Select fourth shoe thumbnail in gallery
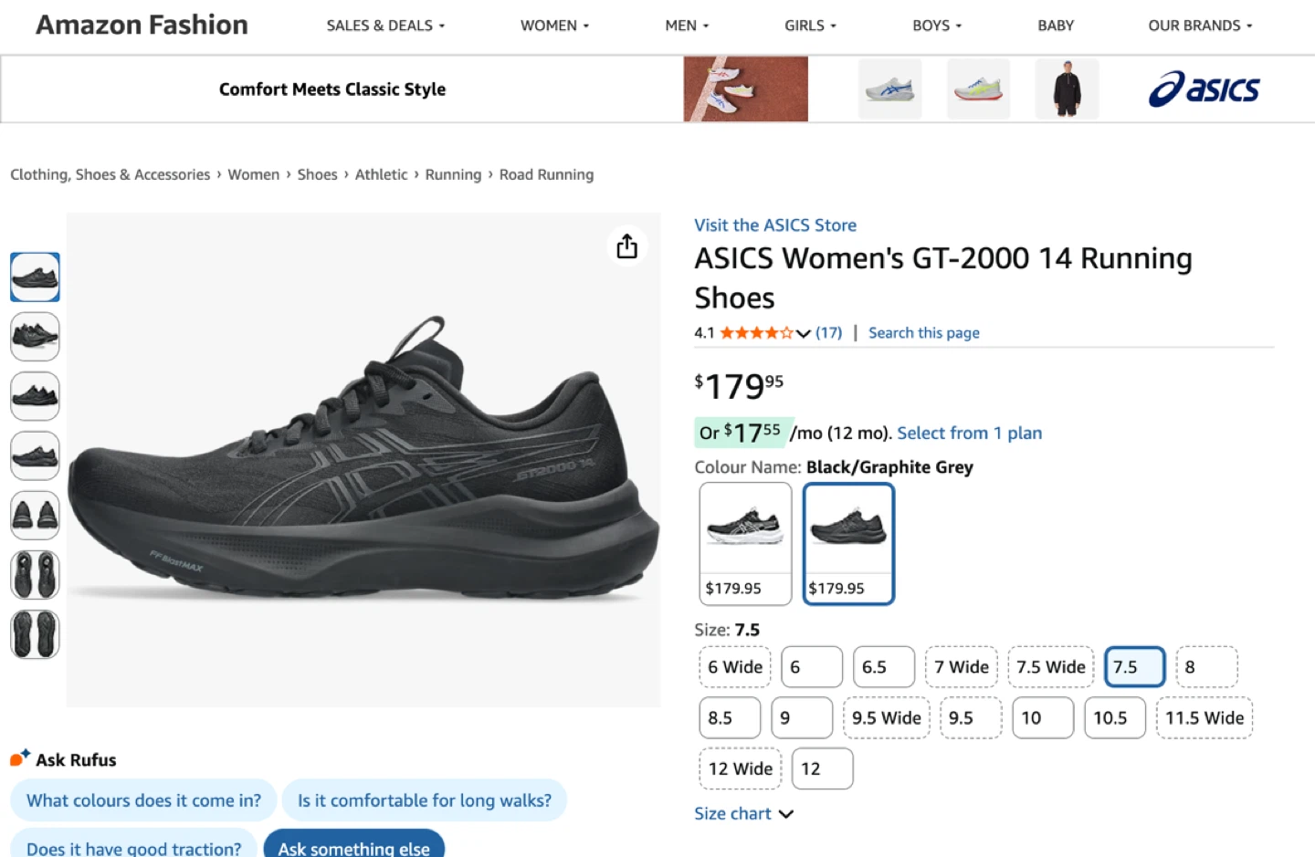 35,455
